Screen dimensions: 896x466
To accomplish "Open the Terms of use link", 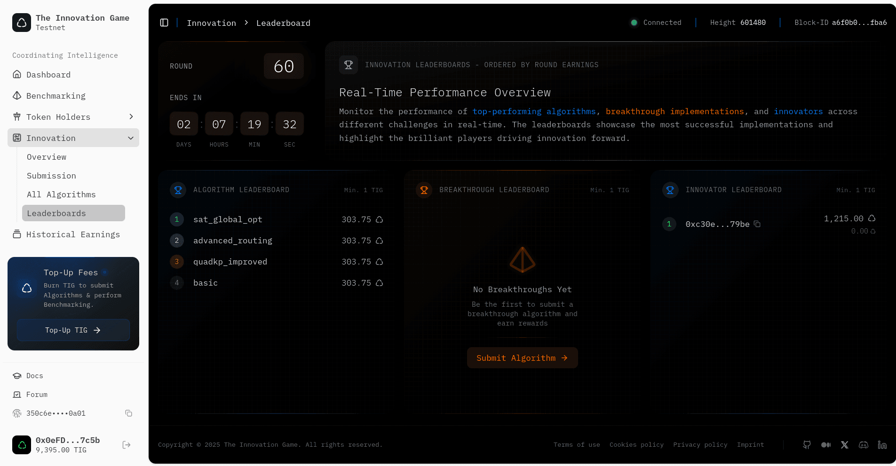I will pyautogui.click(x=577, y=444).
